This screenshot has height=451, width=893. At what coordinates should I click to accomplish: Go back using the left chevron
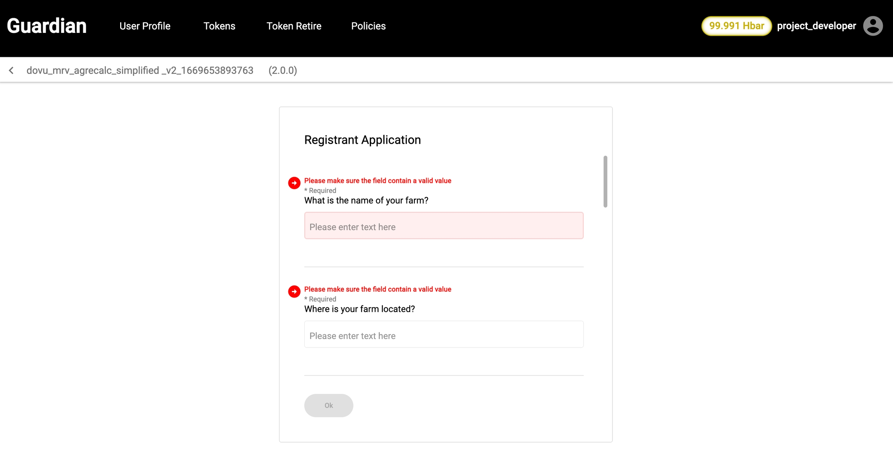click(x=11, y=71)
